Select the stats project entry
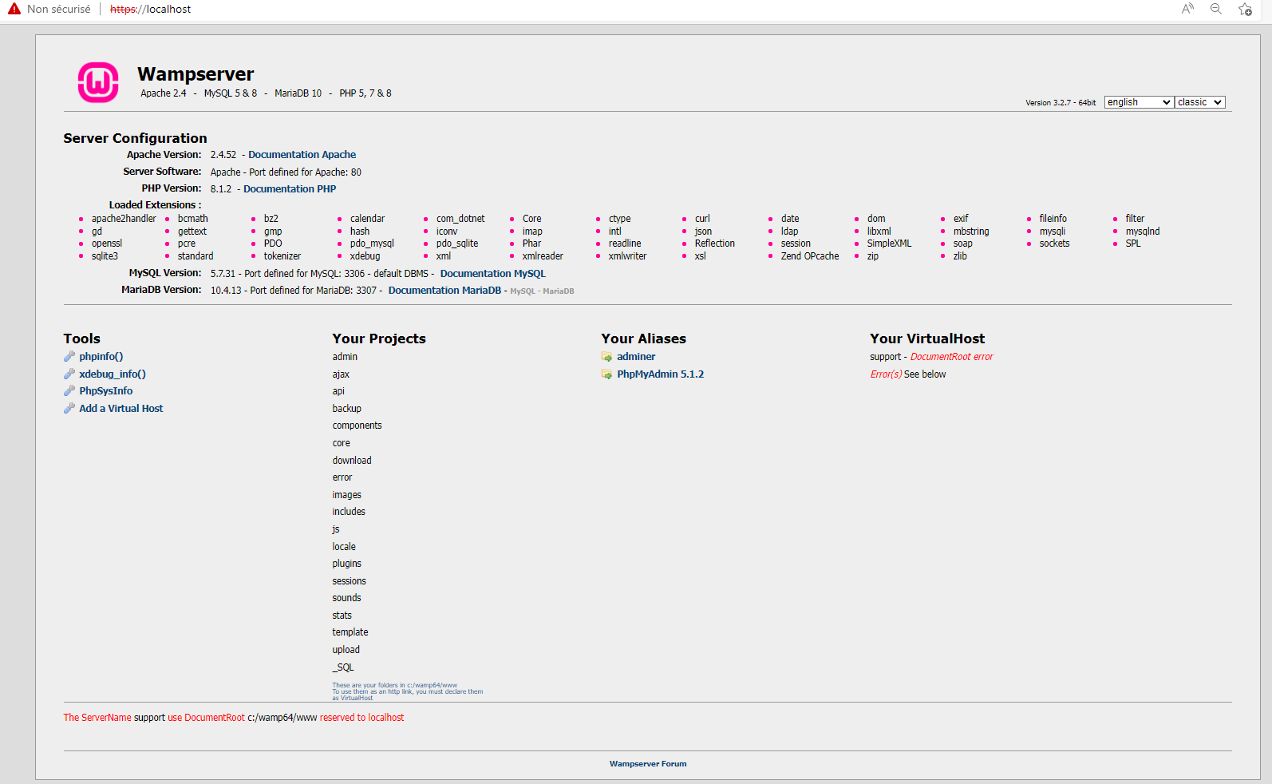Viewport: 1272px width, 784px height. (342, 616)
